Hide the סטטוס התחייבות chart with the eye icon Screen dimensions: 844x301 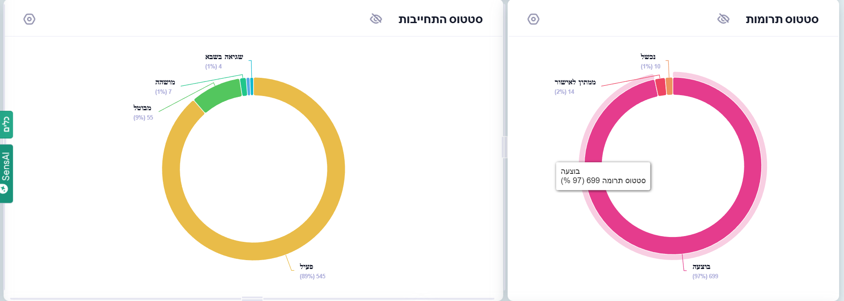point(376,19)
